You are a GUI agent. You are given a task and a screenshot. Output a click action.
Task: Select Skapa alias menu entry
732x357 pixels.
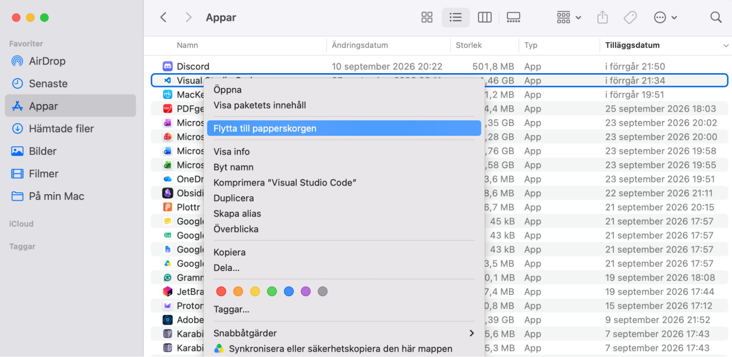(344, 214)
